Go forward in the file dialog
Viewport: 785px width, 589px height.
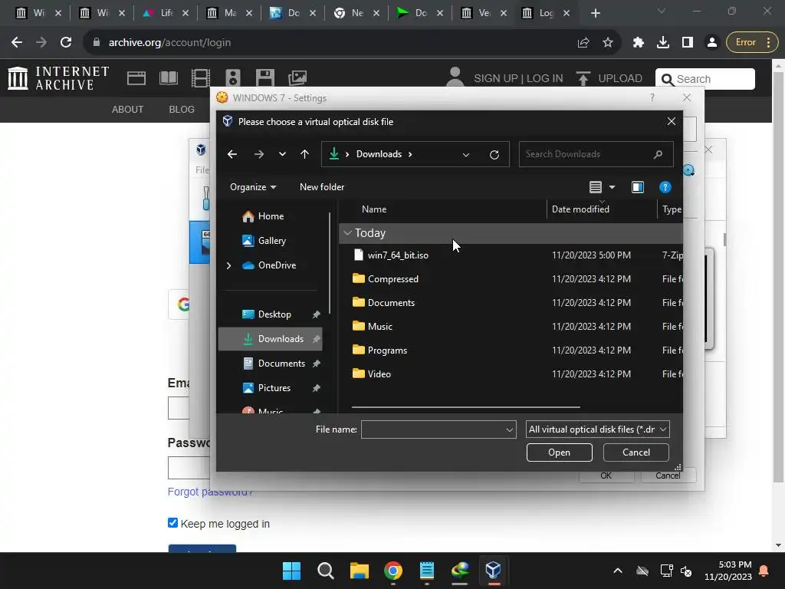point(259,154)
